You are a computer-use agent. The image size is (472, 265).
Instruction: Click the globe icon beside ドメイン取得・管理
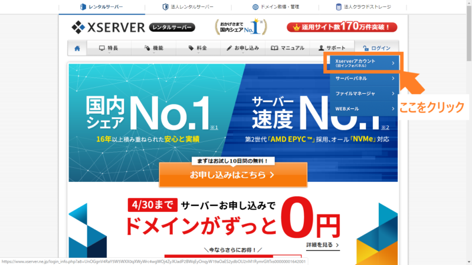pos(255,7)
